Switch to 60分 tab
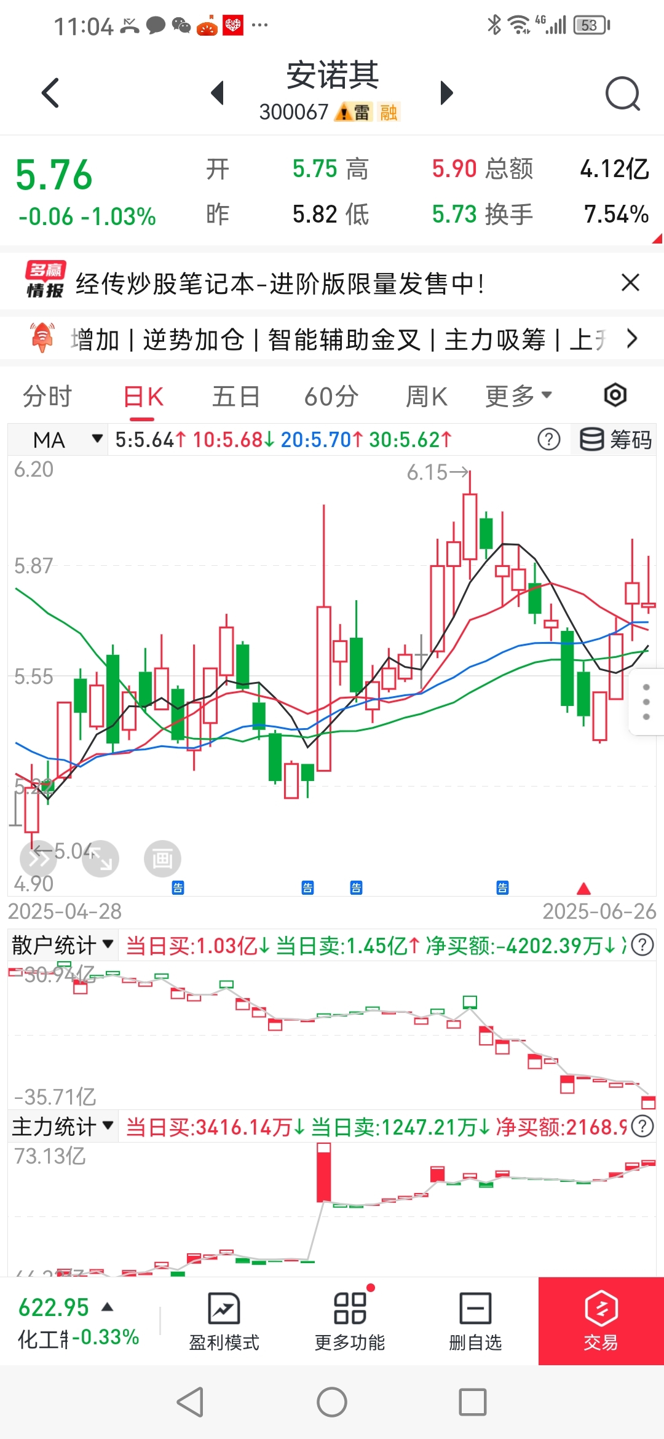This screenshot has height=1439, width=664. pos(331,397)
